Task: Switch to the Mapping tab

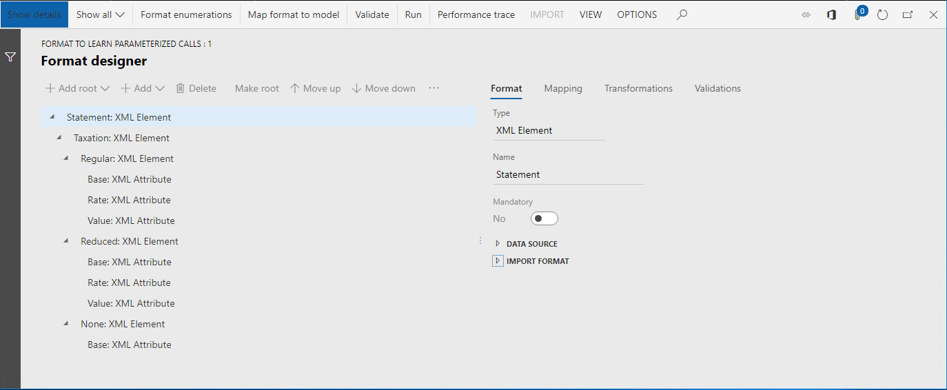Action: pos(563,88)
